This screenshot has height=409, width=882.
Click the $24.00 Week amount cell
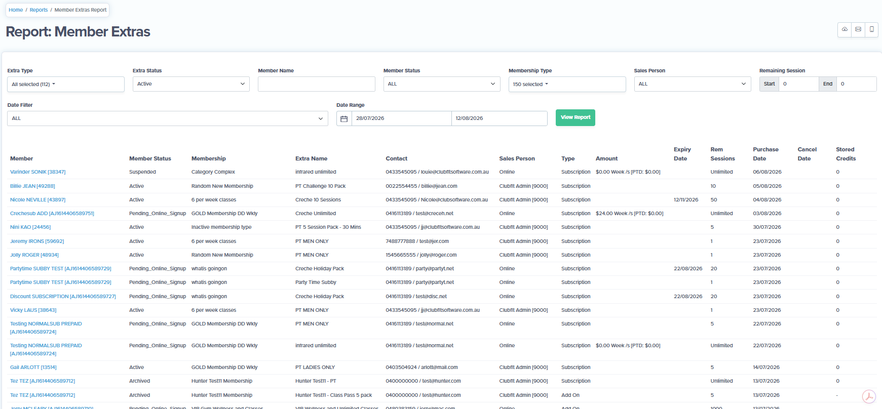coord(629,214)
